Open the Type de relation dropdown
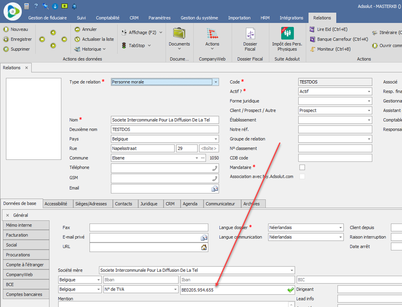This screenshot has height=307, width=402. (216, 82)
